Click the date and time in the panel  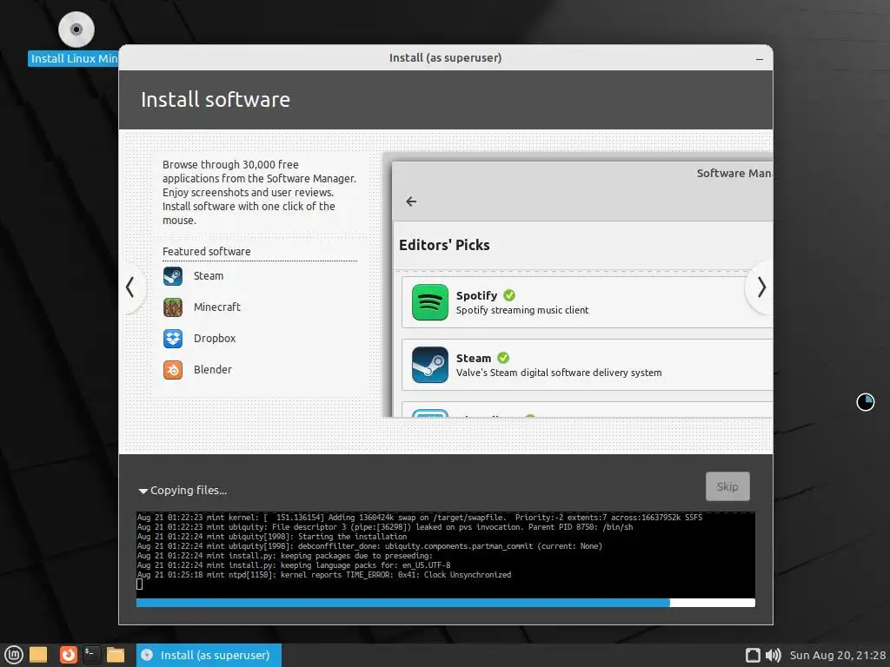[838, 655]
